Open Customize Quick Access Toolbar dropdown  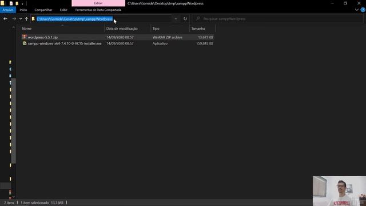click(22, 4)
